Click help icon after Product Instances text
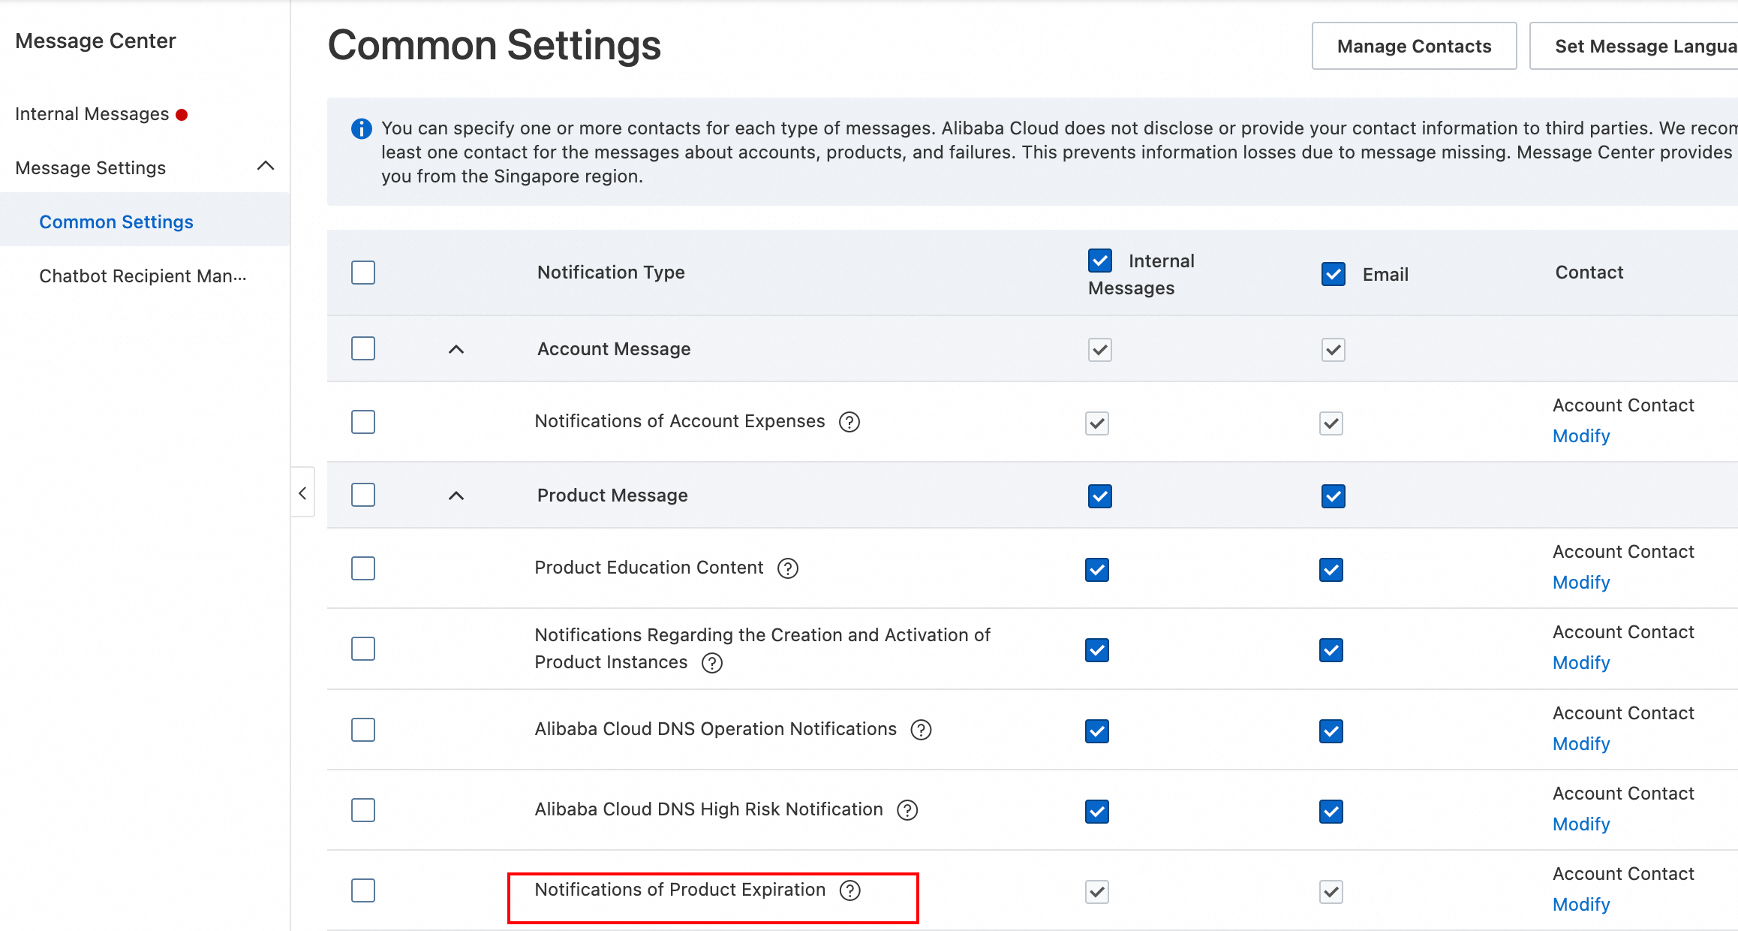The width and height of the screenshot is (1738, 931). point(711,663)
